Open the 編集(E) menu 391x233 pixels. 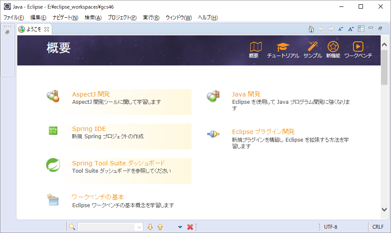pos(38,17)
